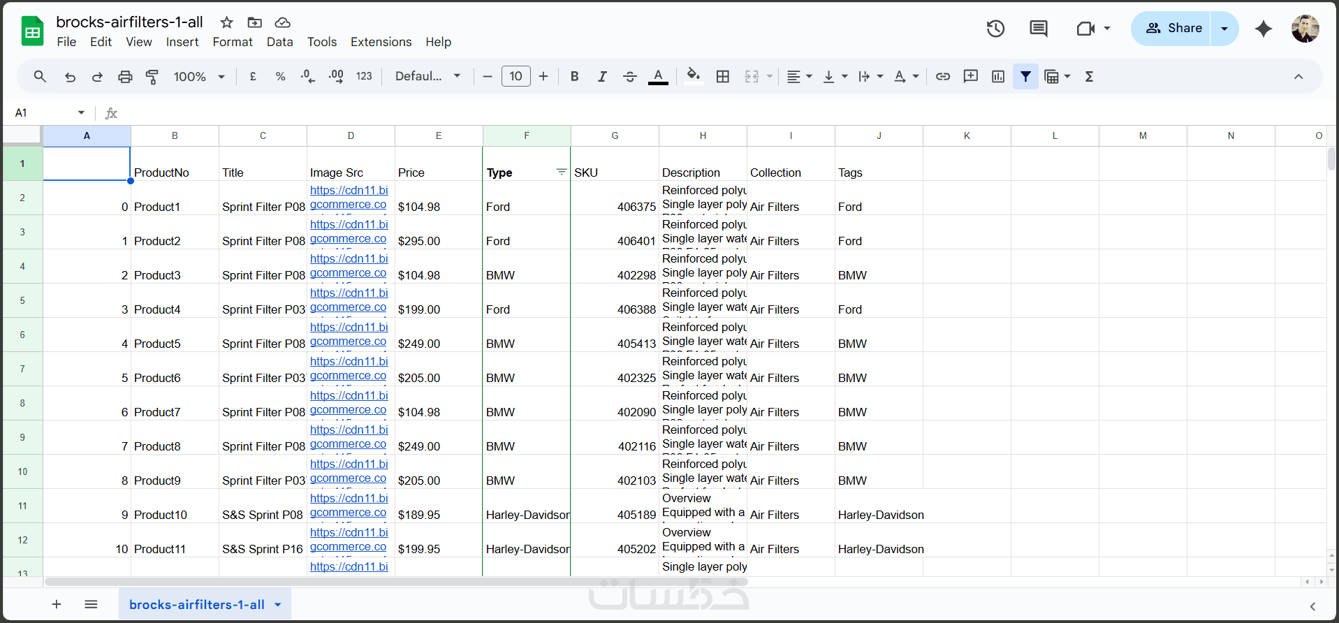Open the all sheets list
Viewport: 1339px width, 623px height.
point(91,604)
